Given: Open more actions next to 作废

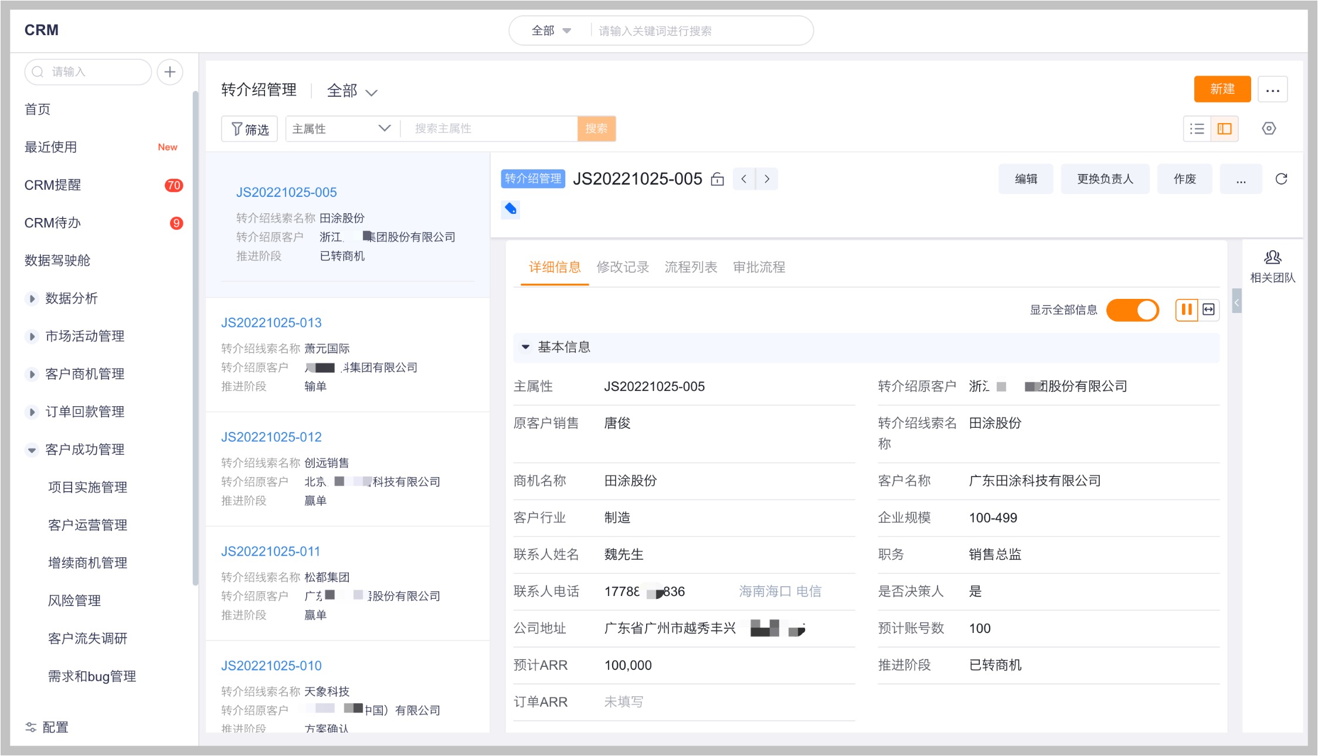Looking at the screenshot, I should click(1241, 179).
